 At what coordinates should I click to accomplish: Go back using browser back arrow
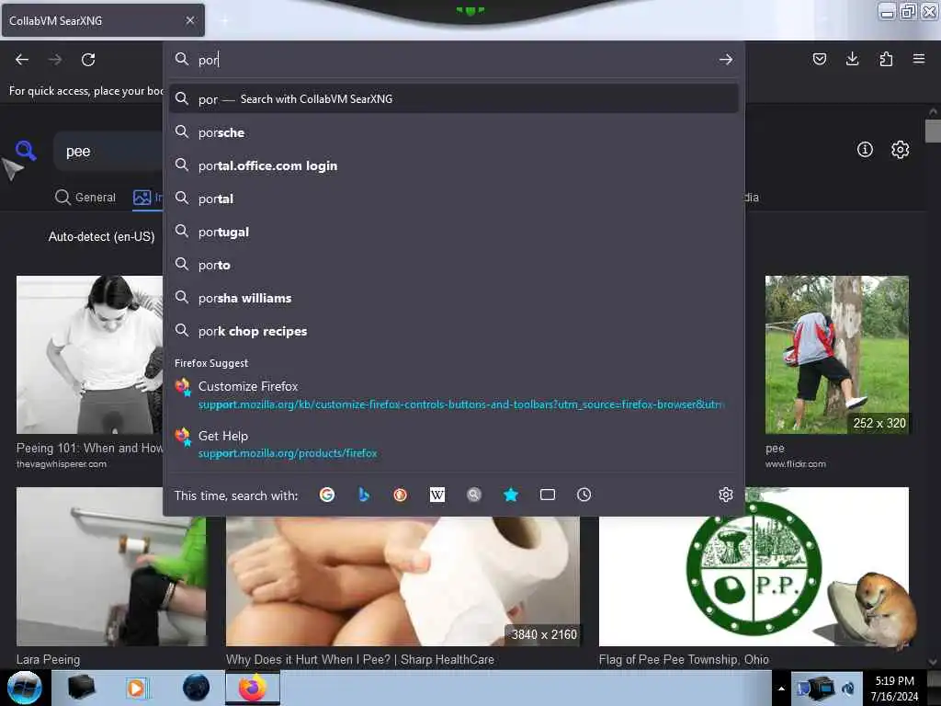(x=22, y=60)
